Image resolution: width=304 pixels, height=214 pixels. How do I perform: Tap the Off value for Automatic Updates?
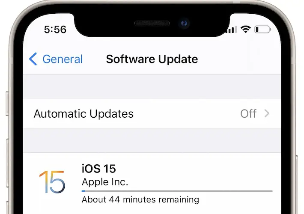[x=248, y=113]
